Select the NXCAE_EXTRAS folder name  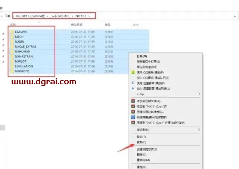pos(25,46)
